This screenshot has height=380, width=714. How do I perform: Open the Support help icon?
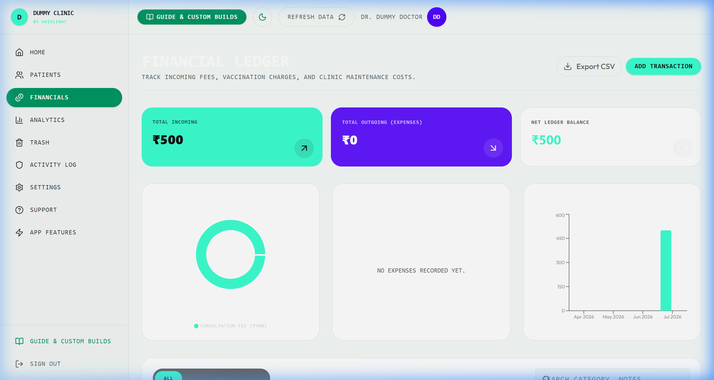[19, 210]
